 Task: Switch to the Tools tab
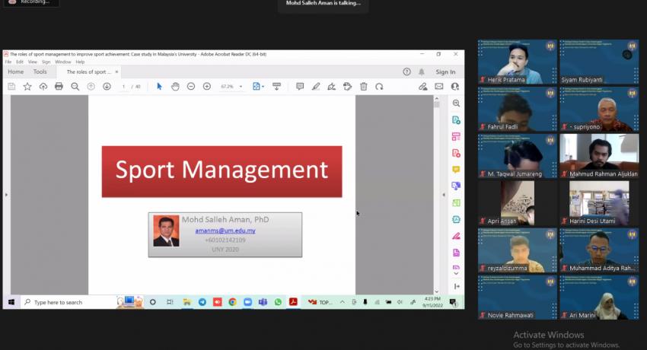coord(40,72)
